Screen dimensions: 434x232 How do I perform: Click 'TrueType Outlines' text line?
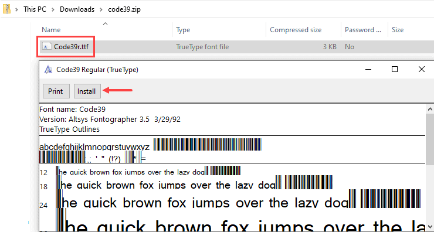pyautogui.click(x=69, y=129)
